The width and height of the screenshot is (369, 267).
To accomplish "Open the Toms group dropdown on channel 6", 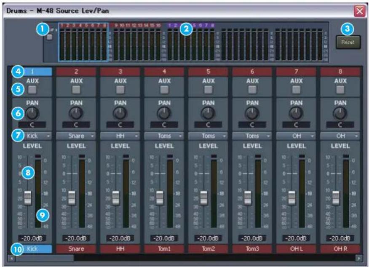I will click(x=252, y=136).
